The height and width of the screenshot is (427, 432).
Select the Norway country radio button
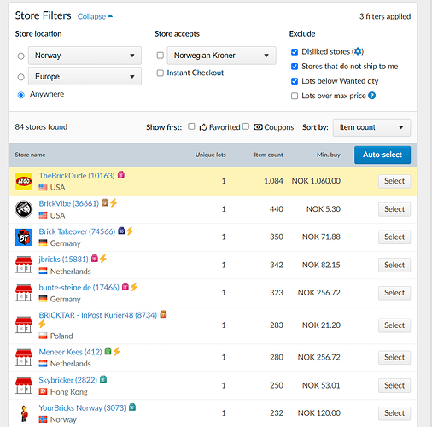click(x=20, y=56)
